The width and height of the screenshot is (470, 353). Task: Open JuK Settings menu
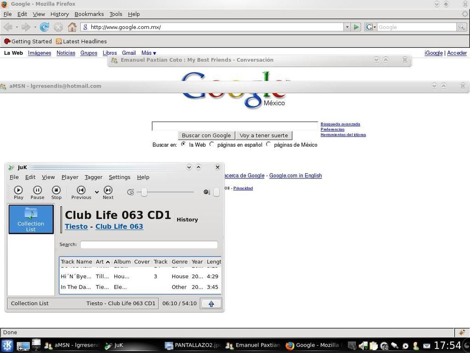pyautogui.click(x=119, y=177)
